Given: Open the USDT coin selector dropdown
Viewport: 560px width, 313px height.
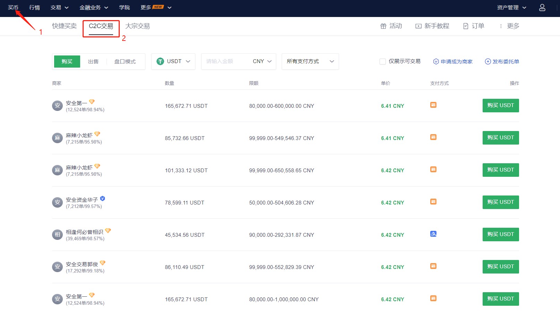Looking at the screenshot, I should point(173,61).
